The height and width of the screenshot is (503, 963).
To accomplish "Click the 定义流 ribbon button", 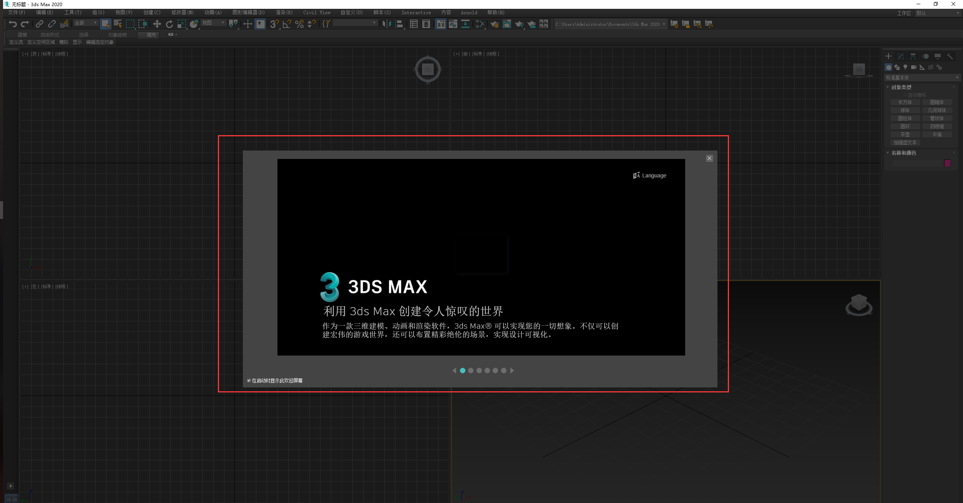I will coord(16,42).
